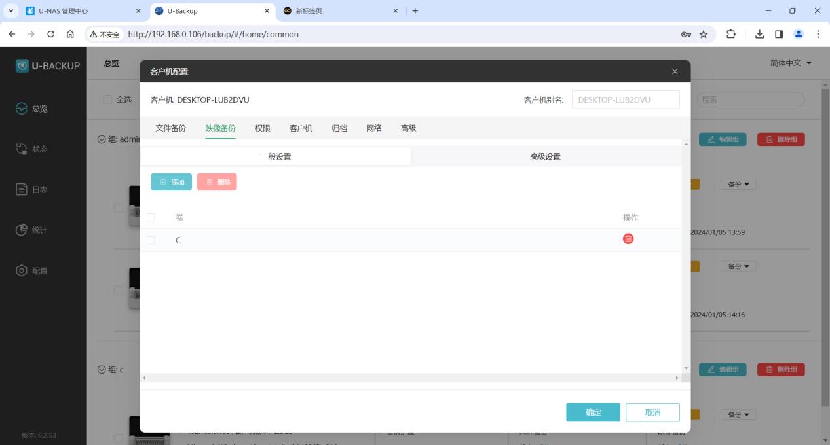Image resolution: width=830 pixels, height=445 pixels.
Task: Open browser extensions puzzle icon
Action: point(730,35)
